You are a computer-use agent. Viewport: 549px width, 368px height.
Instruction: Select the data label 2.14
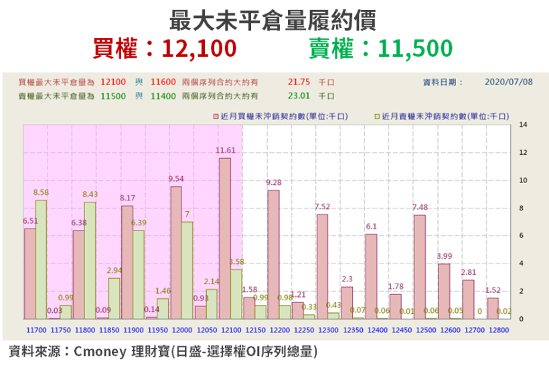pyautogui.click(x=212, y=282)
